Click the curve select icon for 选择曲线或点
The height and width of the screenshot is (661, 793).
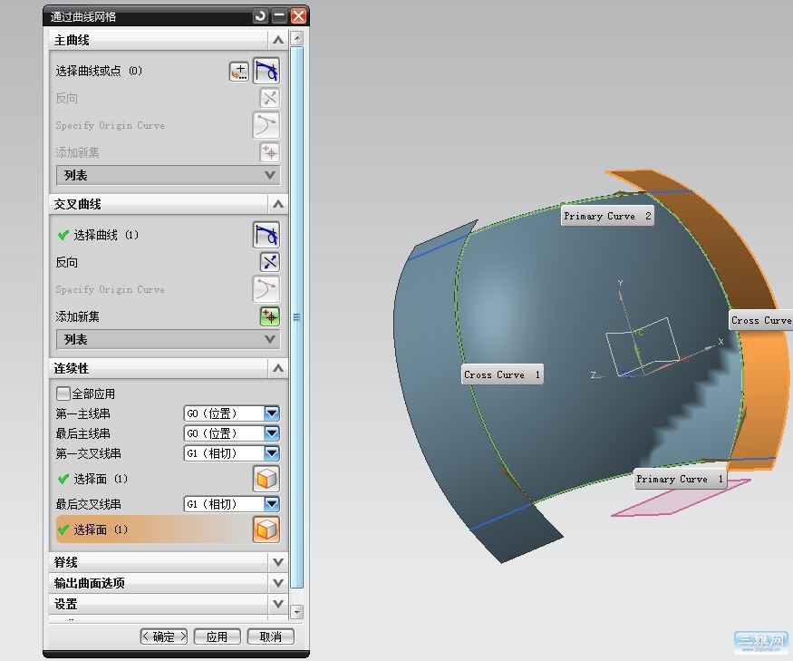click(x=266, y=71)
